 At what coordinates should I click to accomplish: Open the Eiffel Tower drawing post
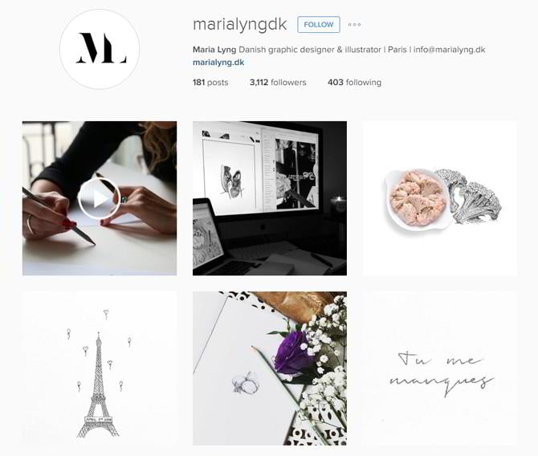pos(100,368)
